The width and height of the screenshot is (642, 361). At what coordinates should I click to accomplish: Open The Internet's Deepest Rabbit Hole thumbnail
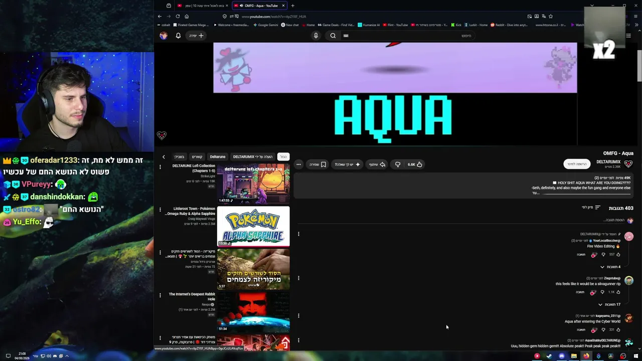point(253,312)
